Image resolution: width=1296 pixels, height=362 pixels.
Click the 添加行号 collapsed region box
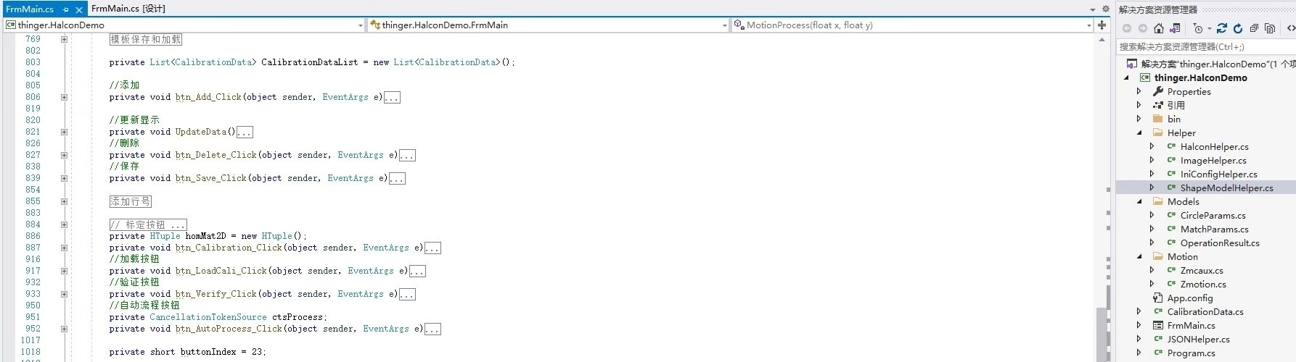coord(131,201)
